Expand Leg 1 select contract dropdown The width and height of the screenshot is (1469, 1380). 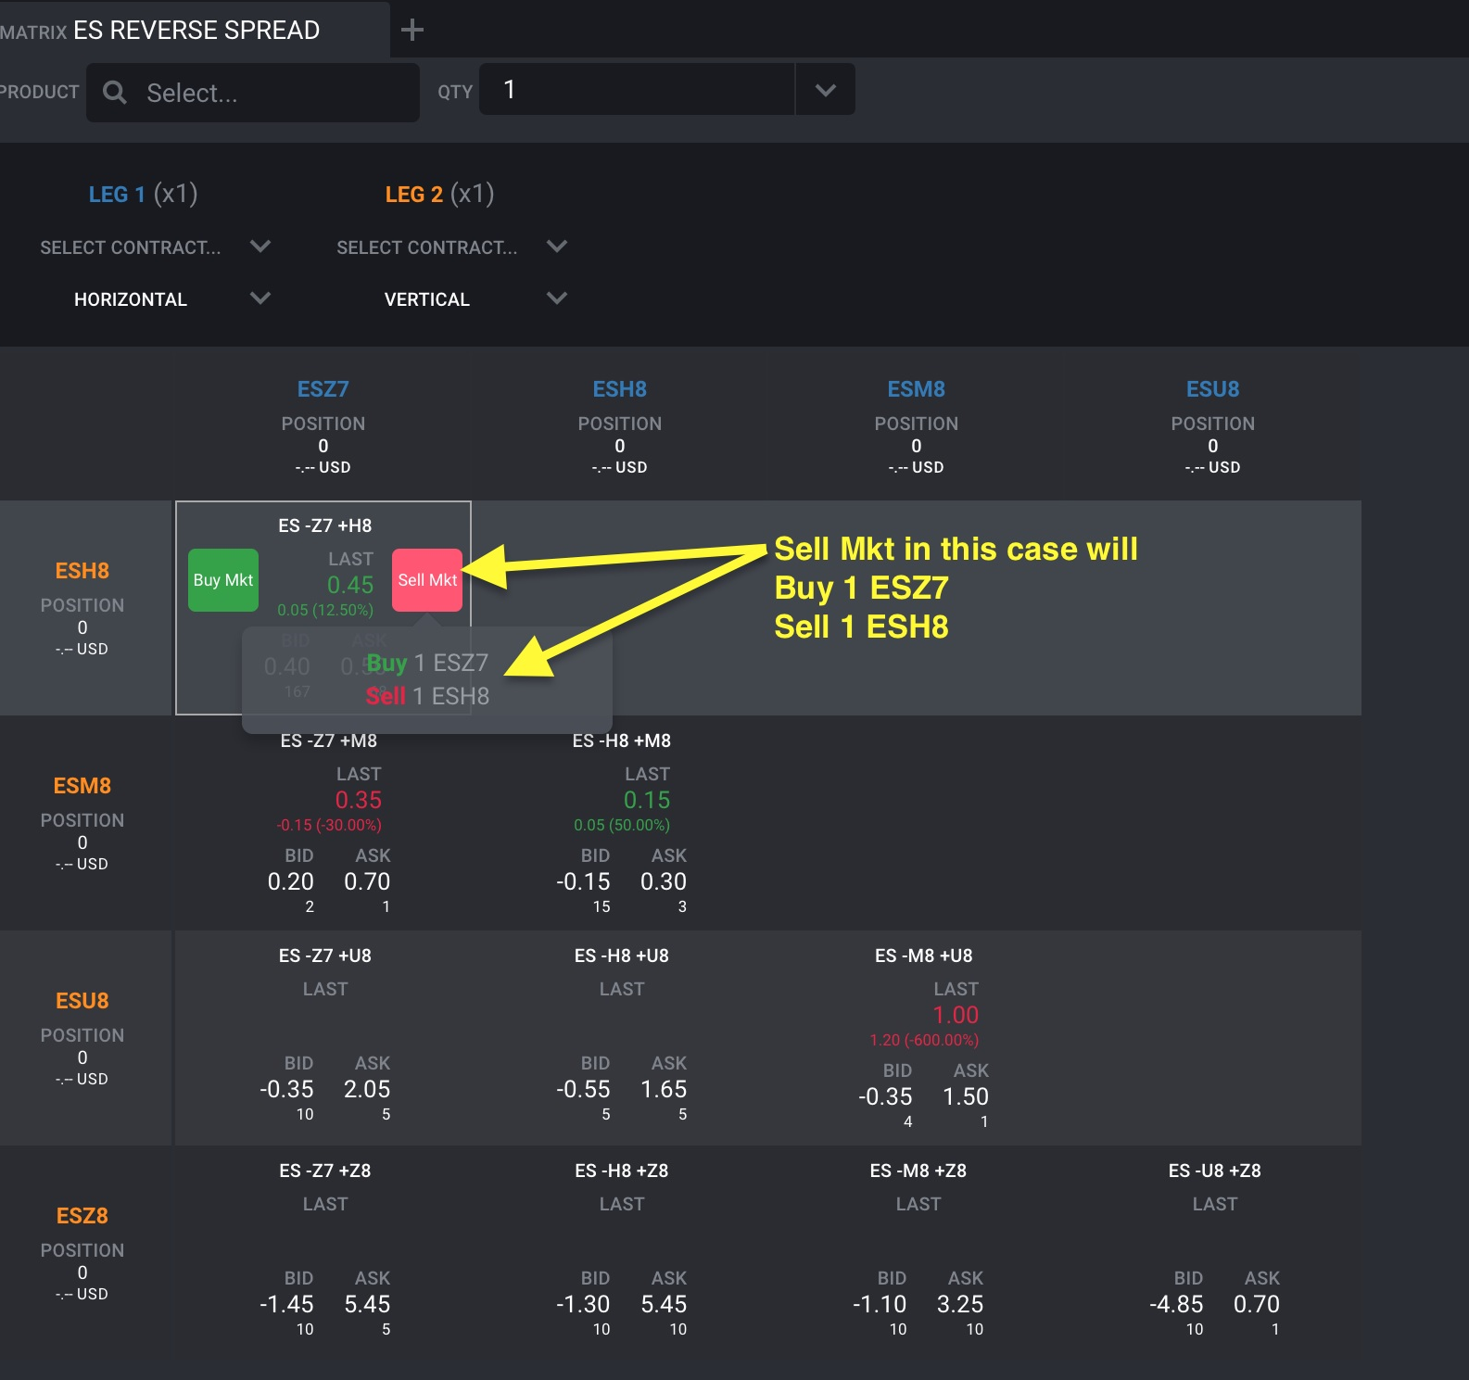[x=260, y=247]
